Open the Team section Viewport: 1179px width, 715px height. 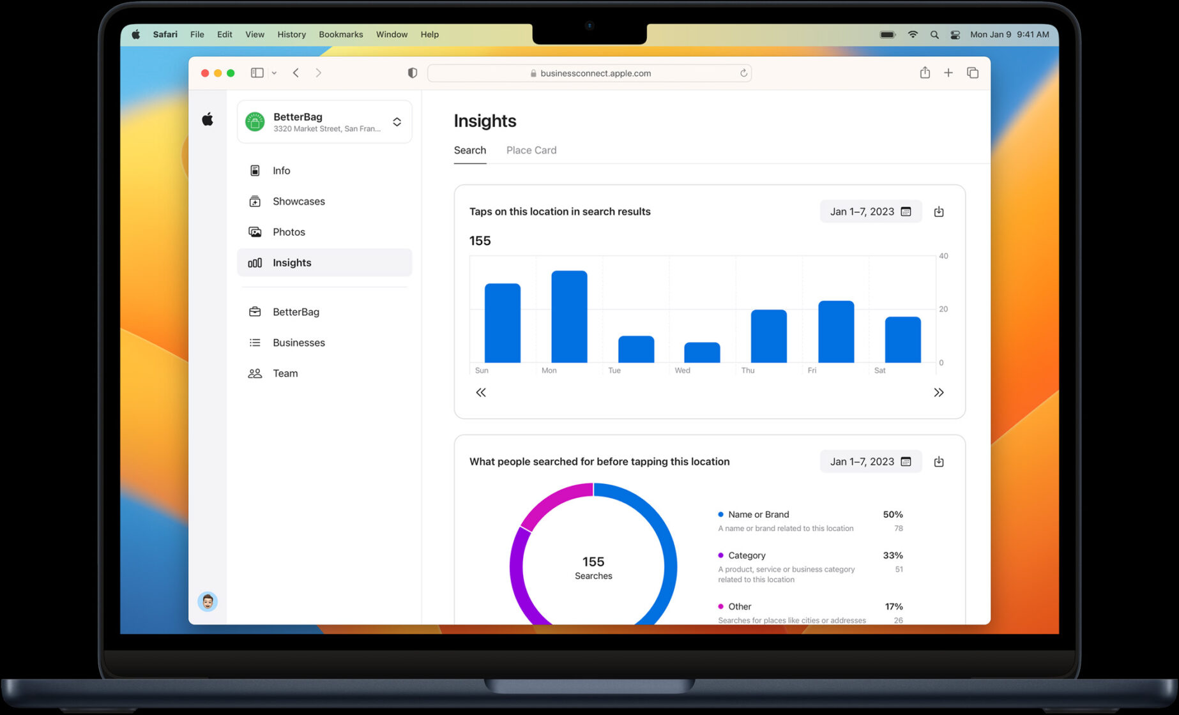(x=285, y=373)
